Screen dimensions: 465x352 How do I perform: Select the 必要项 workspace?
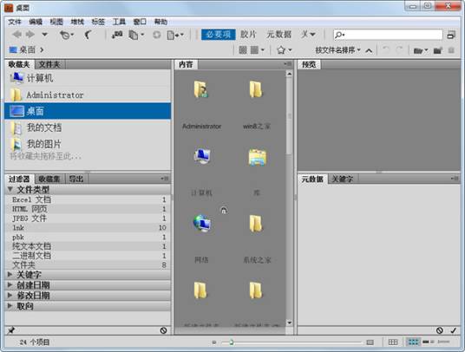point(219,35)
